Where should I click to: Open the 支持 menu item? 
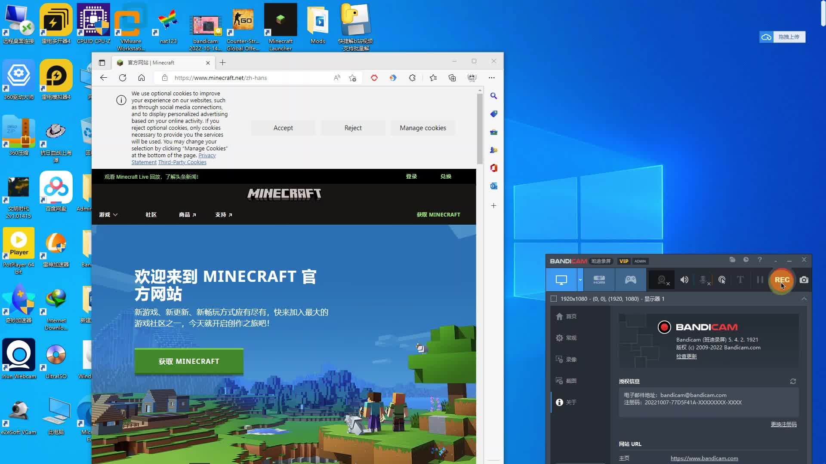pos(223,215)
